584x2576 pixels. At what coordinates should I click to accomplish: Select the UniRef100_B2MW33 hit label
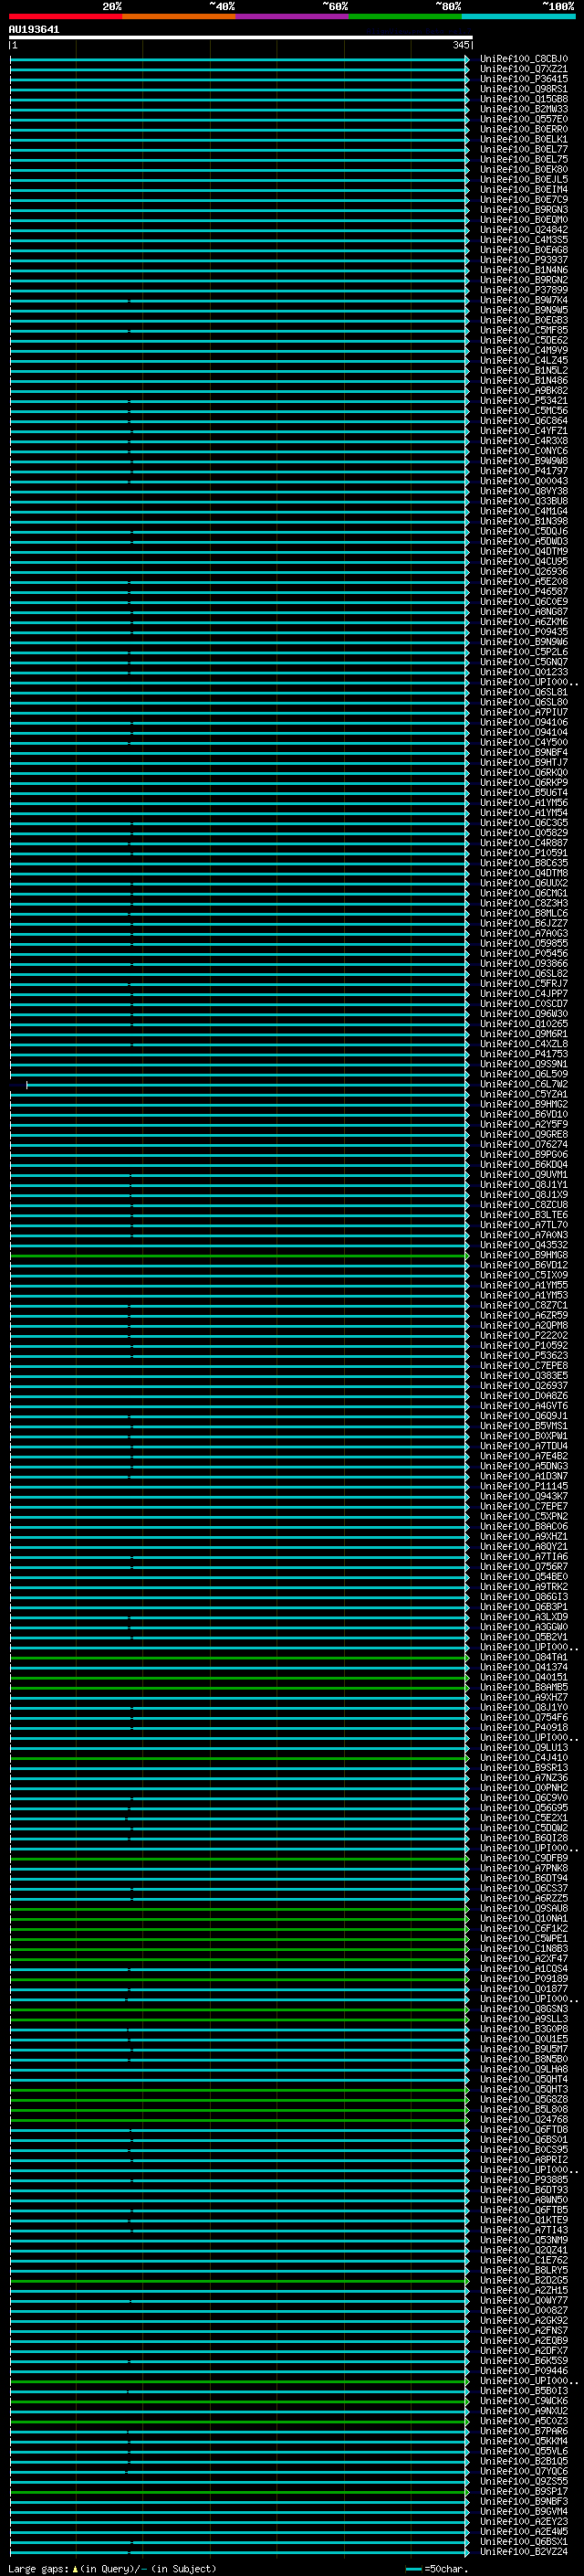(x=523, y=109)
